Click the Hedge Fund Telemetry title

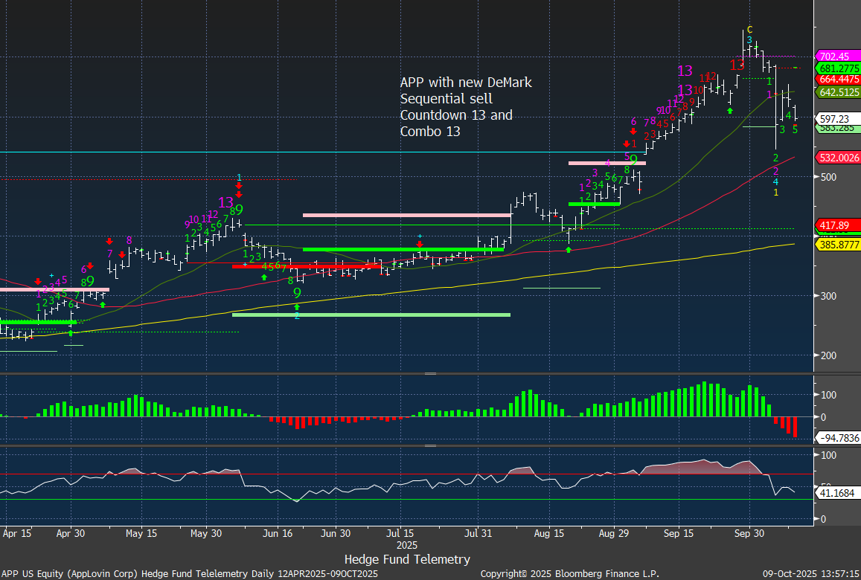pyautogui.click(x=407, y=559)
